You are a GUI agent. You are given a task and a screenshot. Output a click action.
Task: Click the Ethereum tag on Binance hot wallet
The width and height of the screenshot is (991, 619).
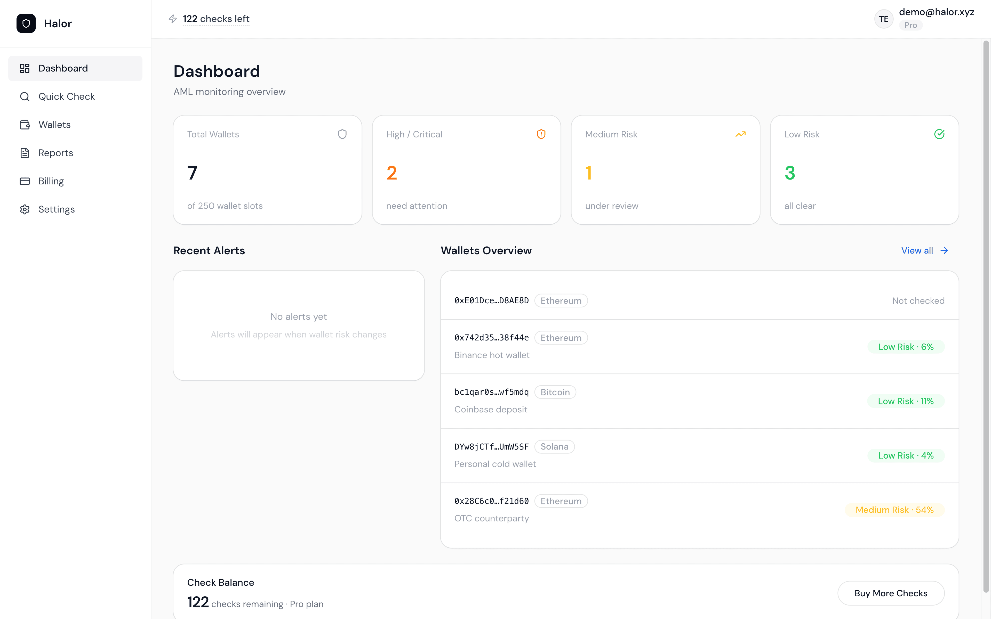(561, 338)
